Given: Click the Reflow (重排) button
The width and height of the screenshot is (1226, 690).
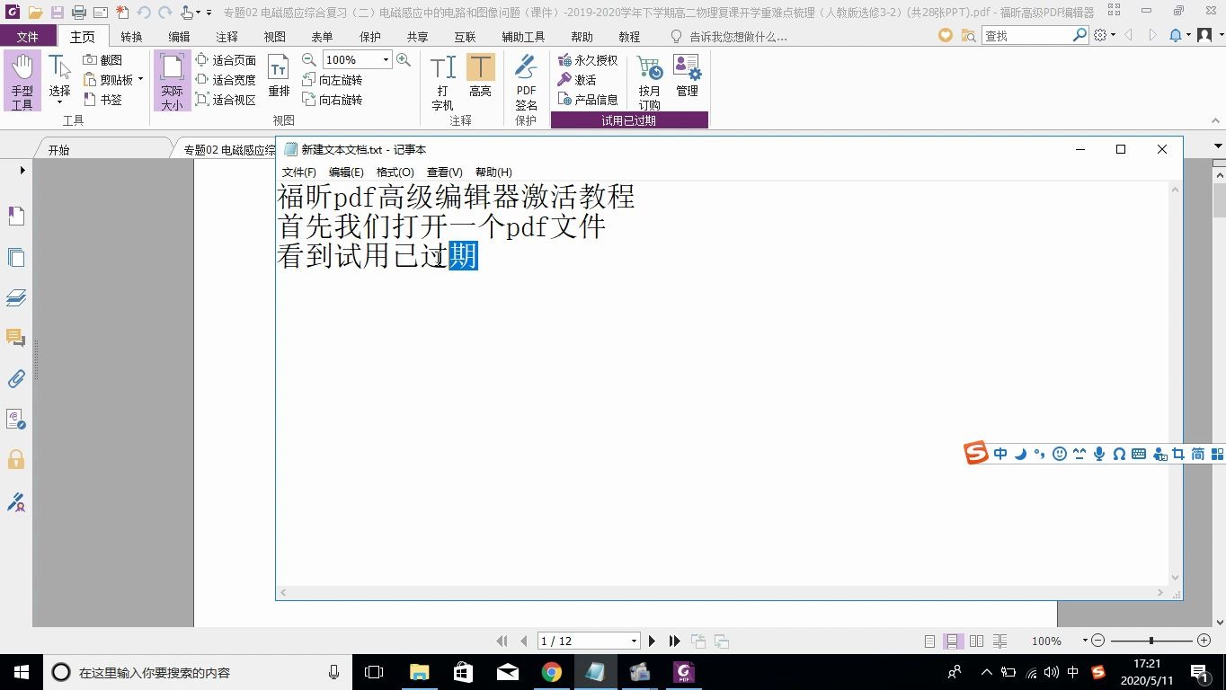Looking at the screenshot, I should pos(280,75).
